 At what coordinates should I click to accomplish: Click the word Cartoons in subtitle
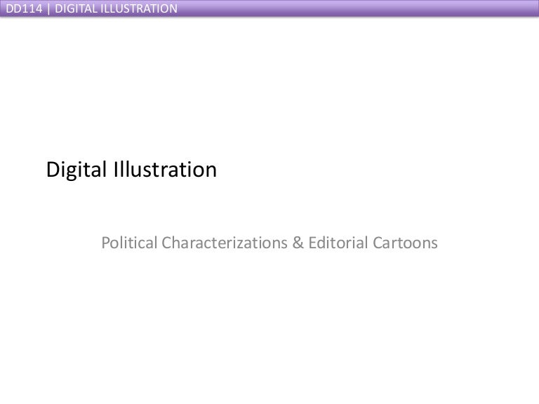point(404,243)
